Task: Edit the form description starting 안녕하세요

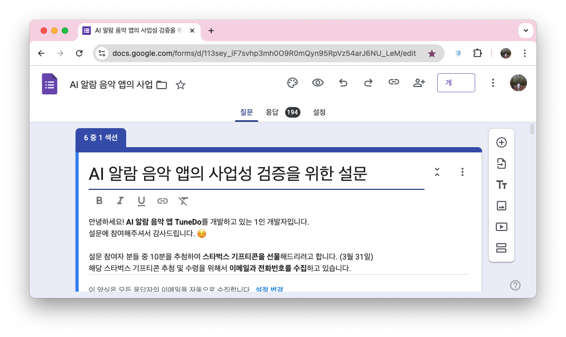Action: pos(279,245)
